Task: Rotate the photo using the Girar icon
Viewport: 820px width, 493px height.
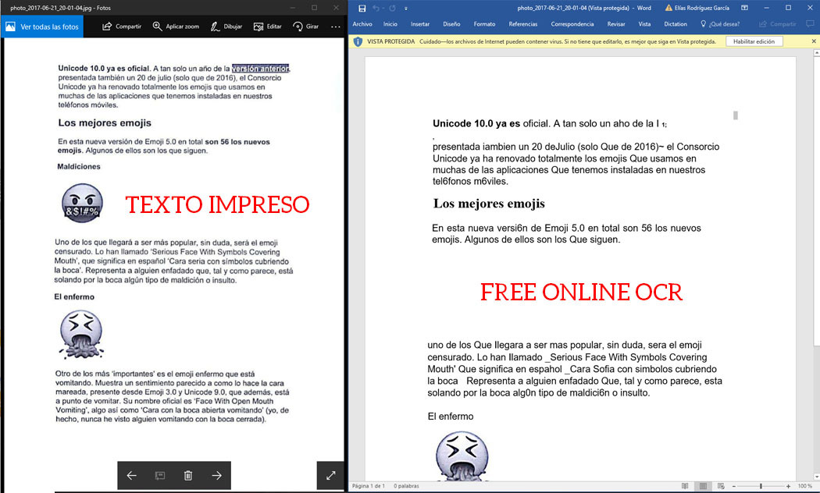Action: [305, 26]
